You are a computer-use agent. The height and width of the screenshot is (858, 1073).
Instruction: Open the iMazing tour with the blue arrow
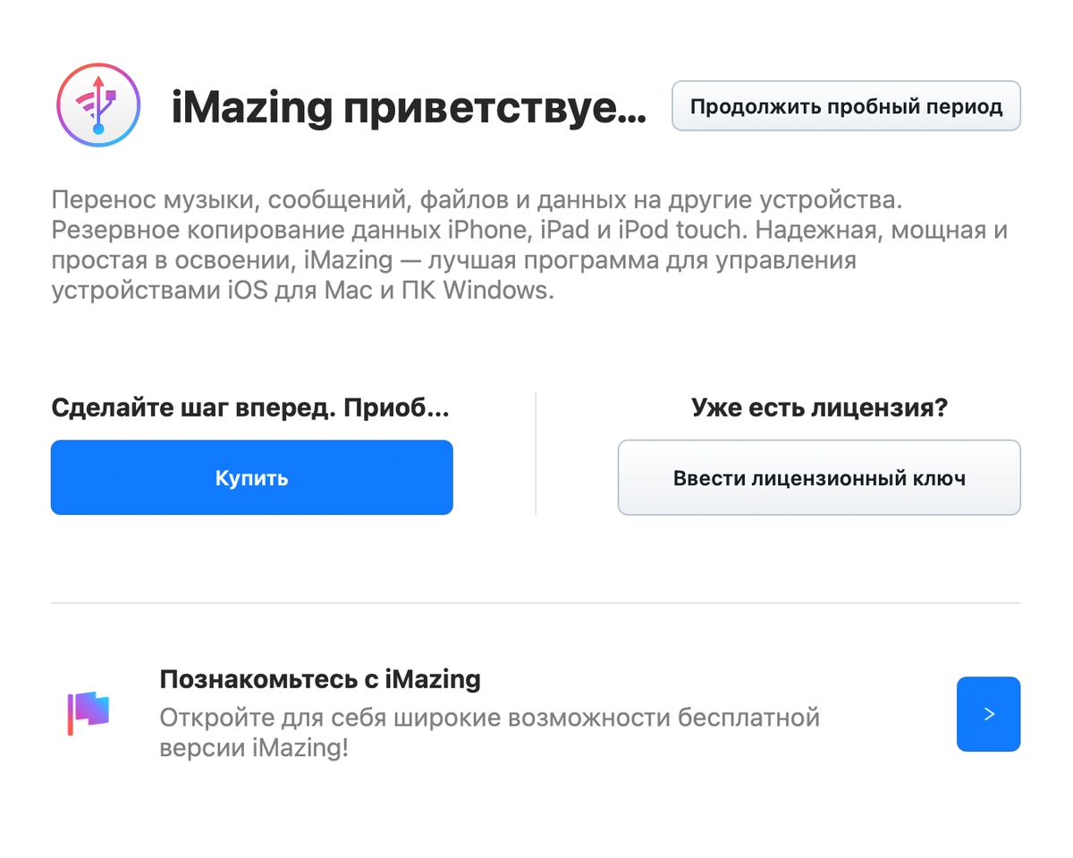[x=988, y=714]
